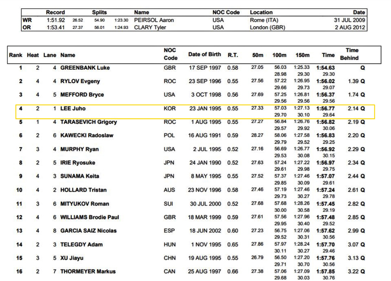Click the name KAWECKI Radoslaw

[87, 135]
